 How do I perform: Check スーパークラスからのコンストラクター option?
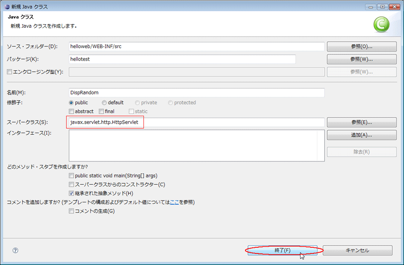pyautogui.click(x=71, y=184)
